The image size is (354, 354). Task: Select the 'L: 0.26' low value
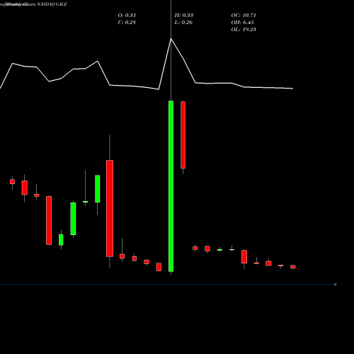point(183,22)
